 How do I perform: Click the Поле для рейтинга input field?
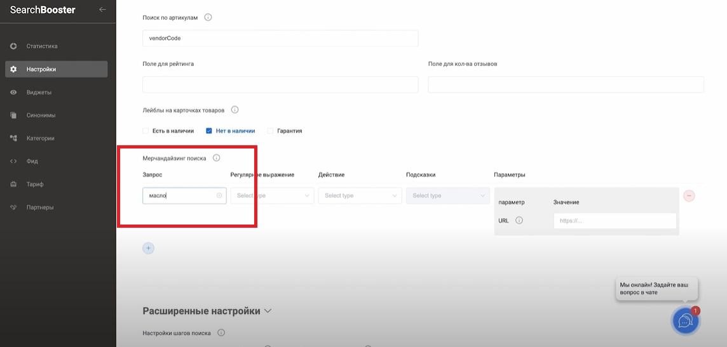[280, 84]
